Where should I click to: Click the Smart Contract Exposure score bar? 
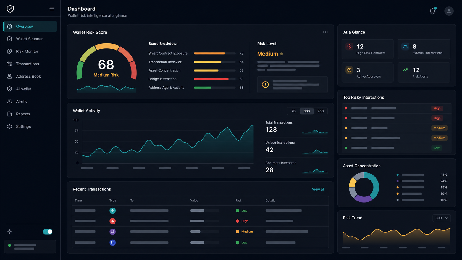pyautogui.click(x=215, y=53)
